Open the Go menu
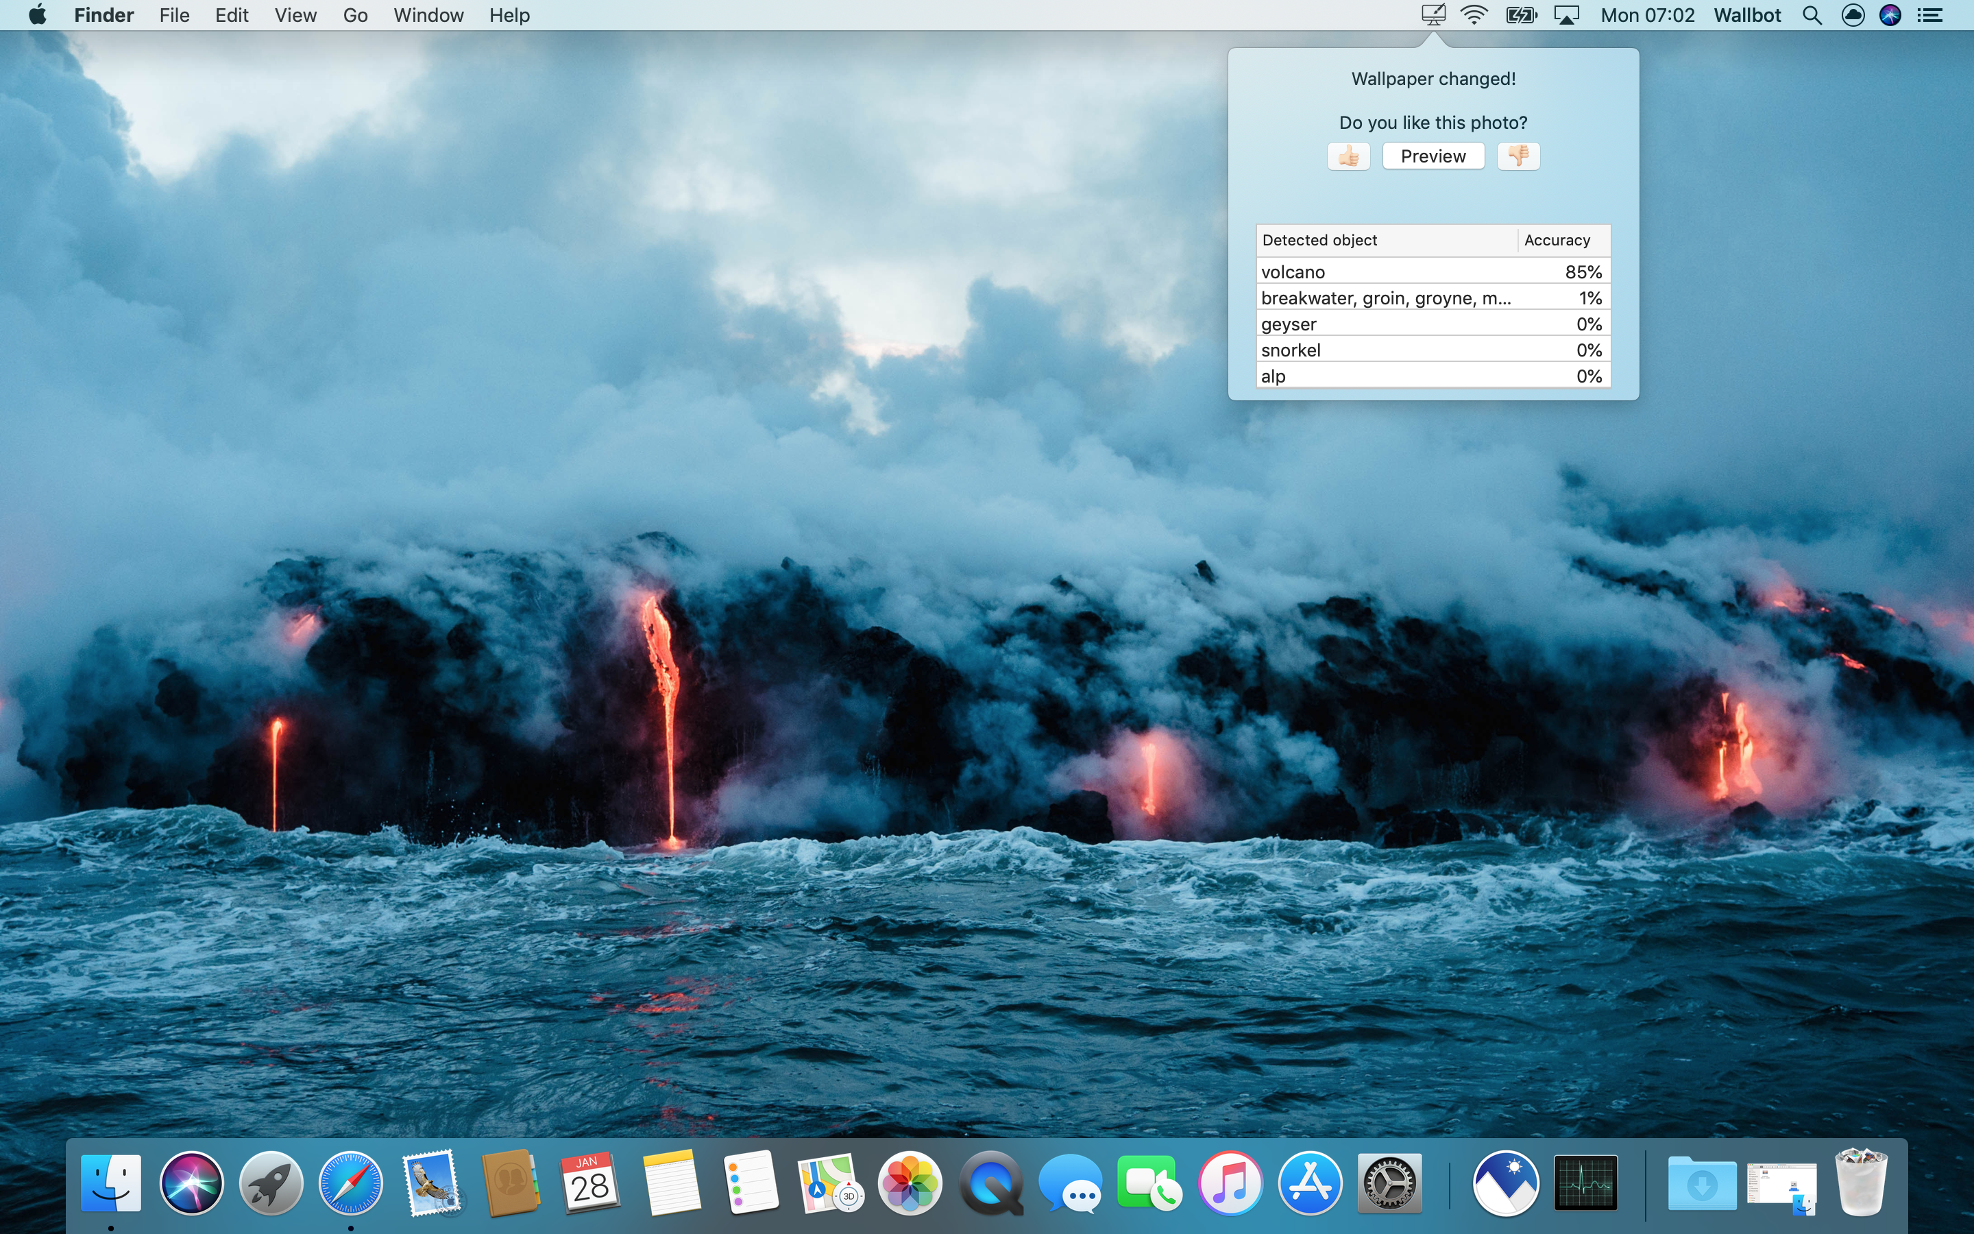Viewport: 1974px width, 1234px height. (x=355, y=14)
